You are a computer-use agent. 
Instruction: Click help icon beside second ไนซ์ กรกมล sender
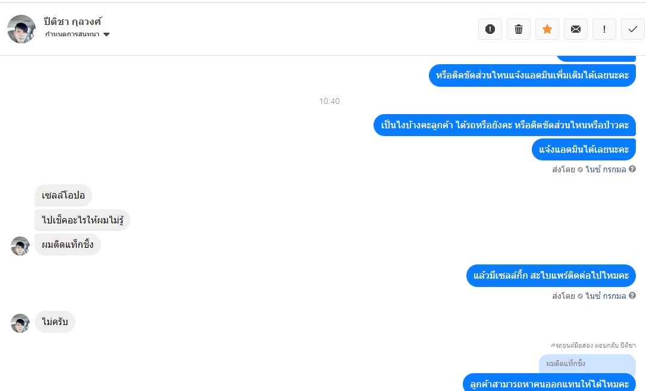click(x=632, y=295)
